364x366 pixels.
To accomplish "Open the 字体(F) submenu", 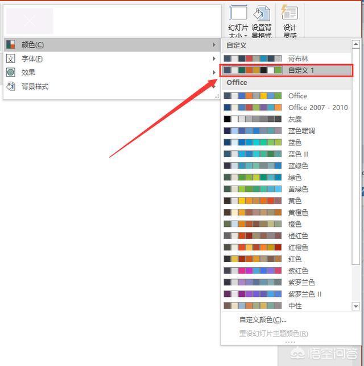I will point(112,58).
